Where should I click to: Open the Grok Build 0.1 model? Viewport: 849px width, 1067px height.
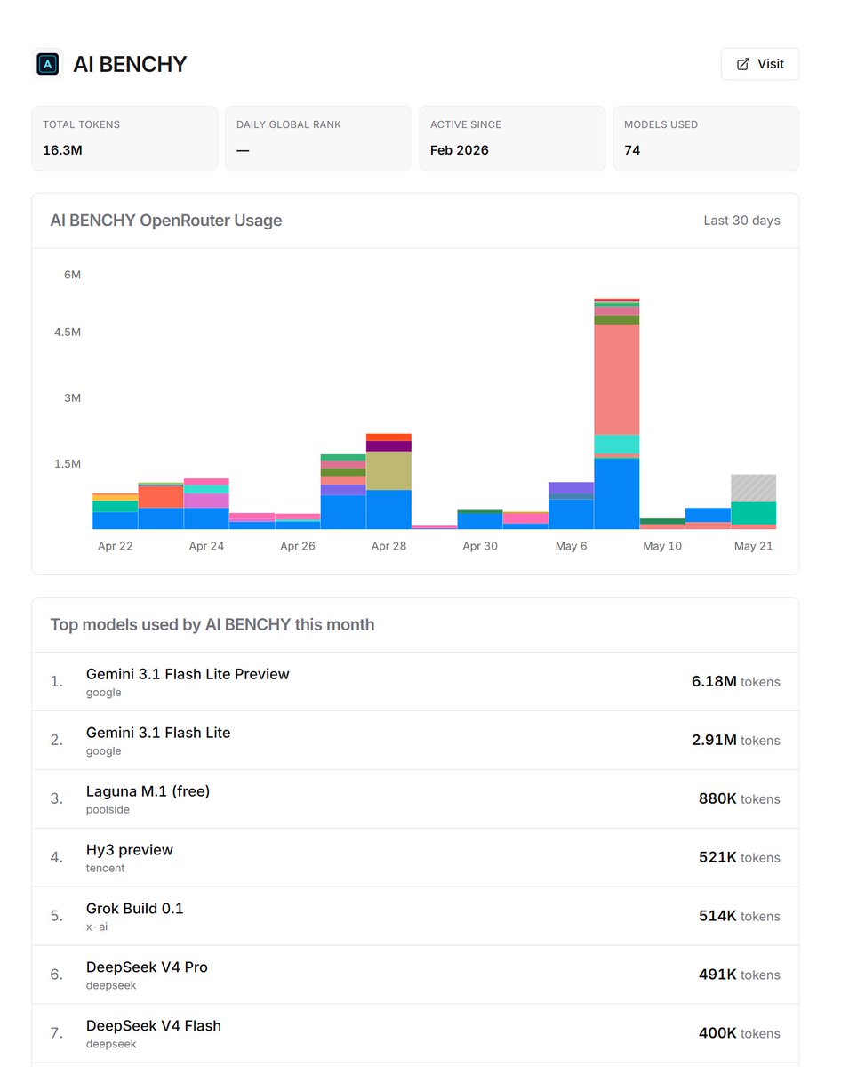135,909
